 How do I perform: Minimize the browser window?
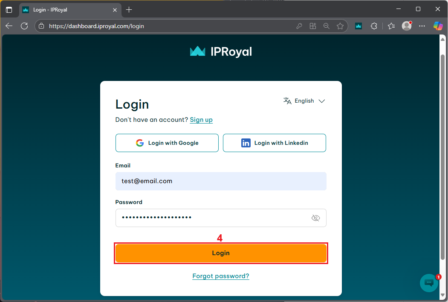click(x=399, y=9)
